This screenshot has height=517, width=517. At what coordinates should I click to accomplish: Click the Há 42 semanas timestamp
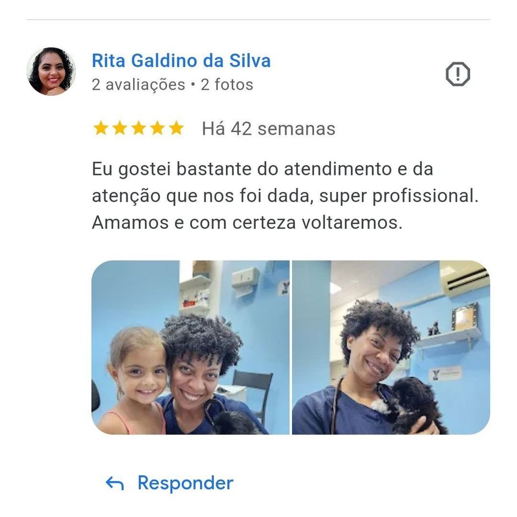(x=268, y=129)
